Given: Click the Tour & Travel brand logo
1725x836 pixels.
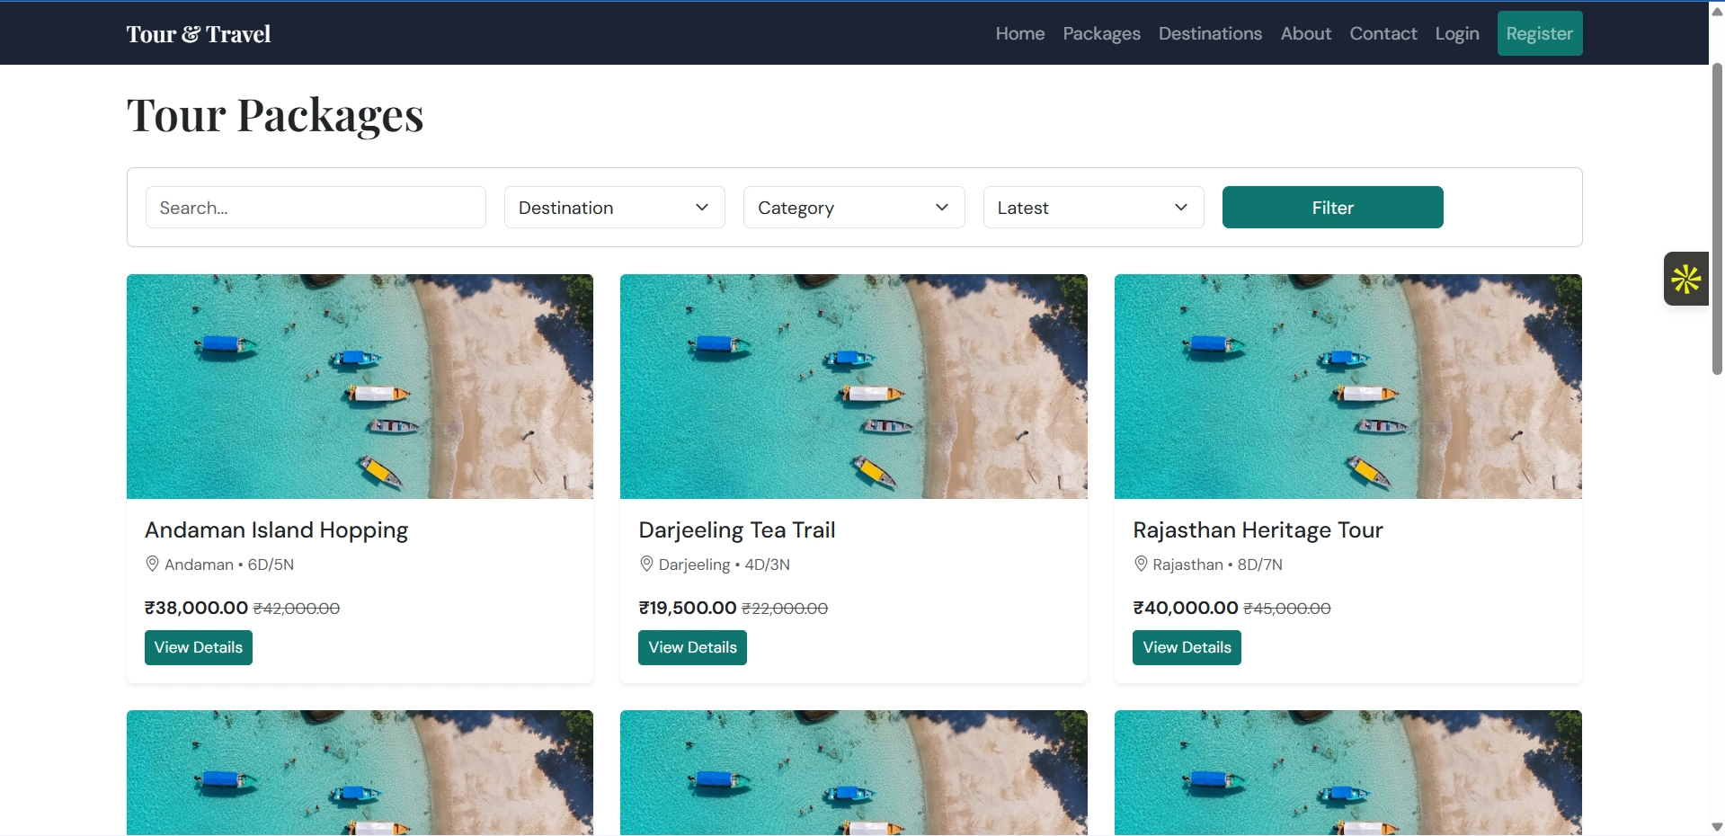Looking at the screenshot, I should [199, 34].
